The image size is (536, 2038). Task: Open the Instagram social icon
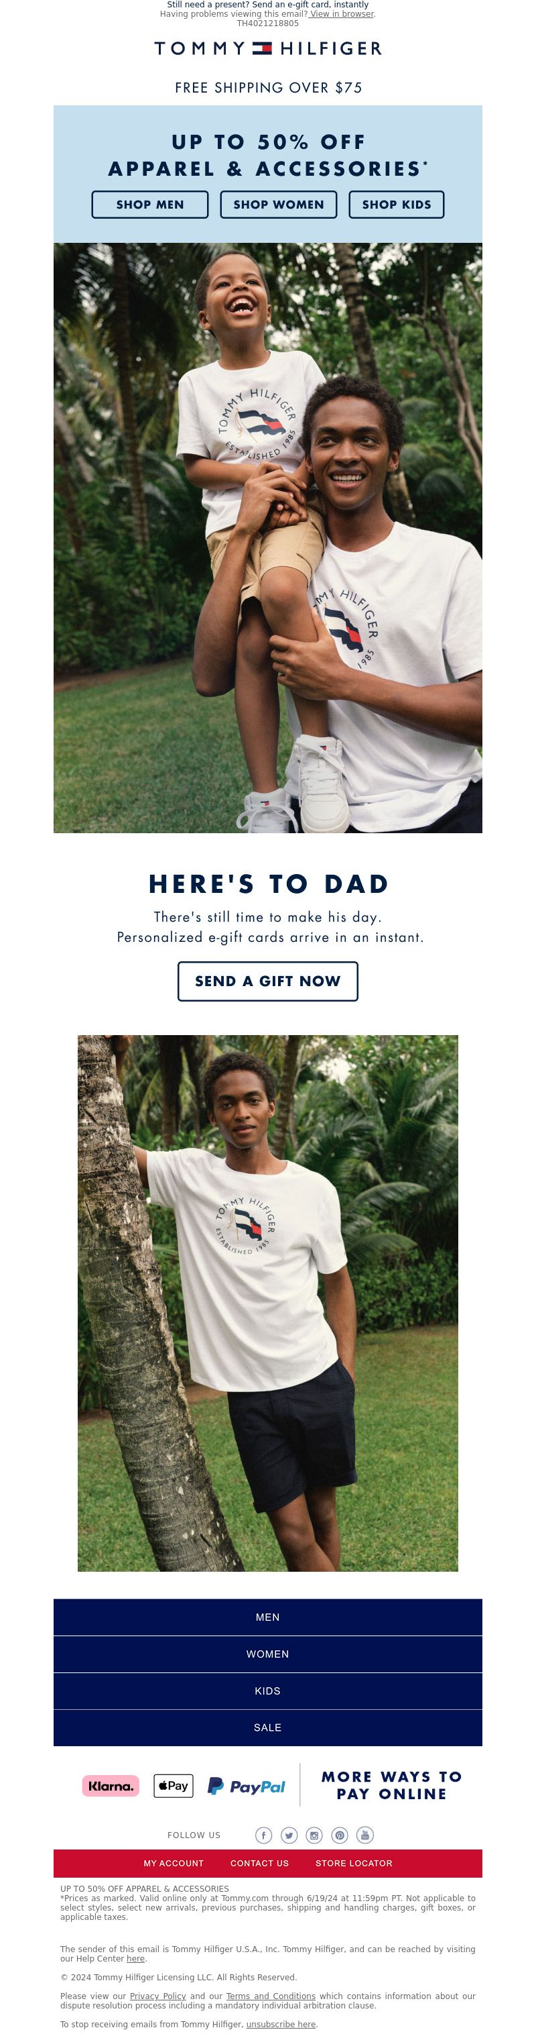pos(314,1835)
